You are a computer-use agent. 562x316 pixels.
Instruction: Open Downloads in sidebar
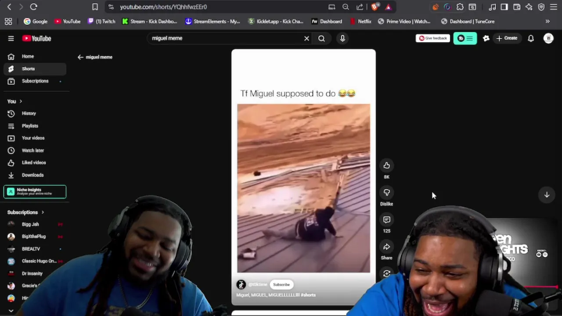point(35,175)
